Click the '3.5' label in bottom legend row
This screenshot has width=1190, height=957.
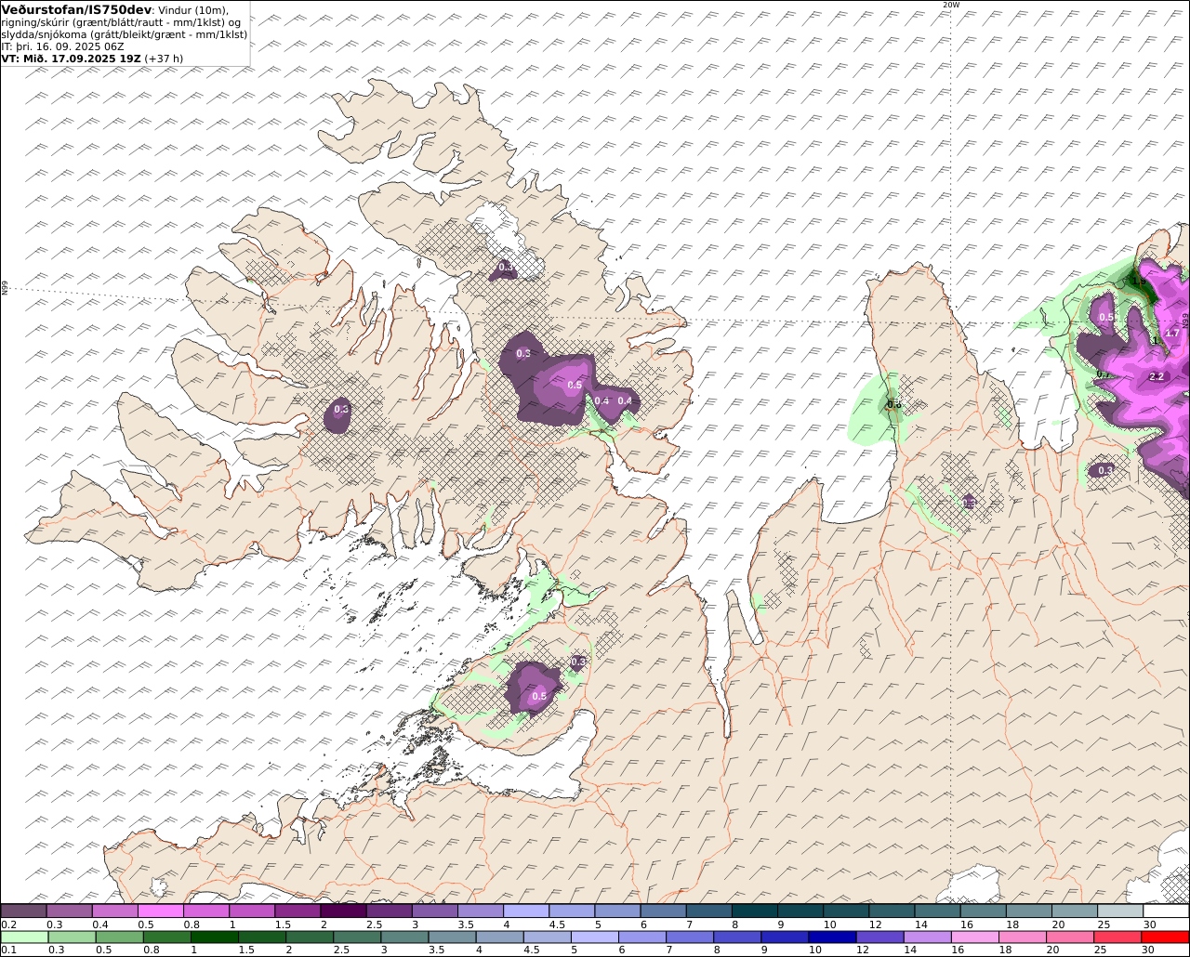(435, 950)
